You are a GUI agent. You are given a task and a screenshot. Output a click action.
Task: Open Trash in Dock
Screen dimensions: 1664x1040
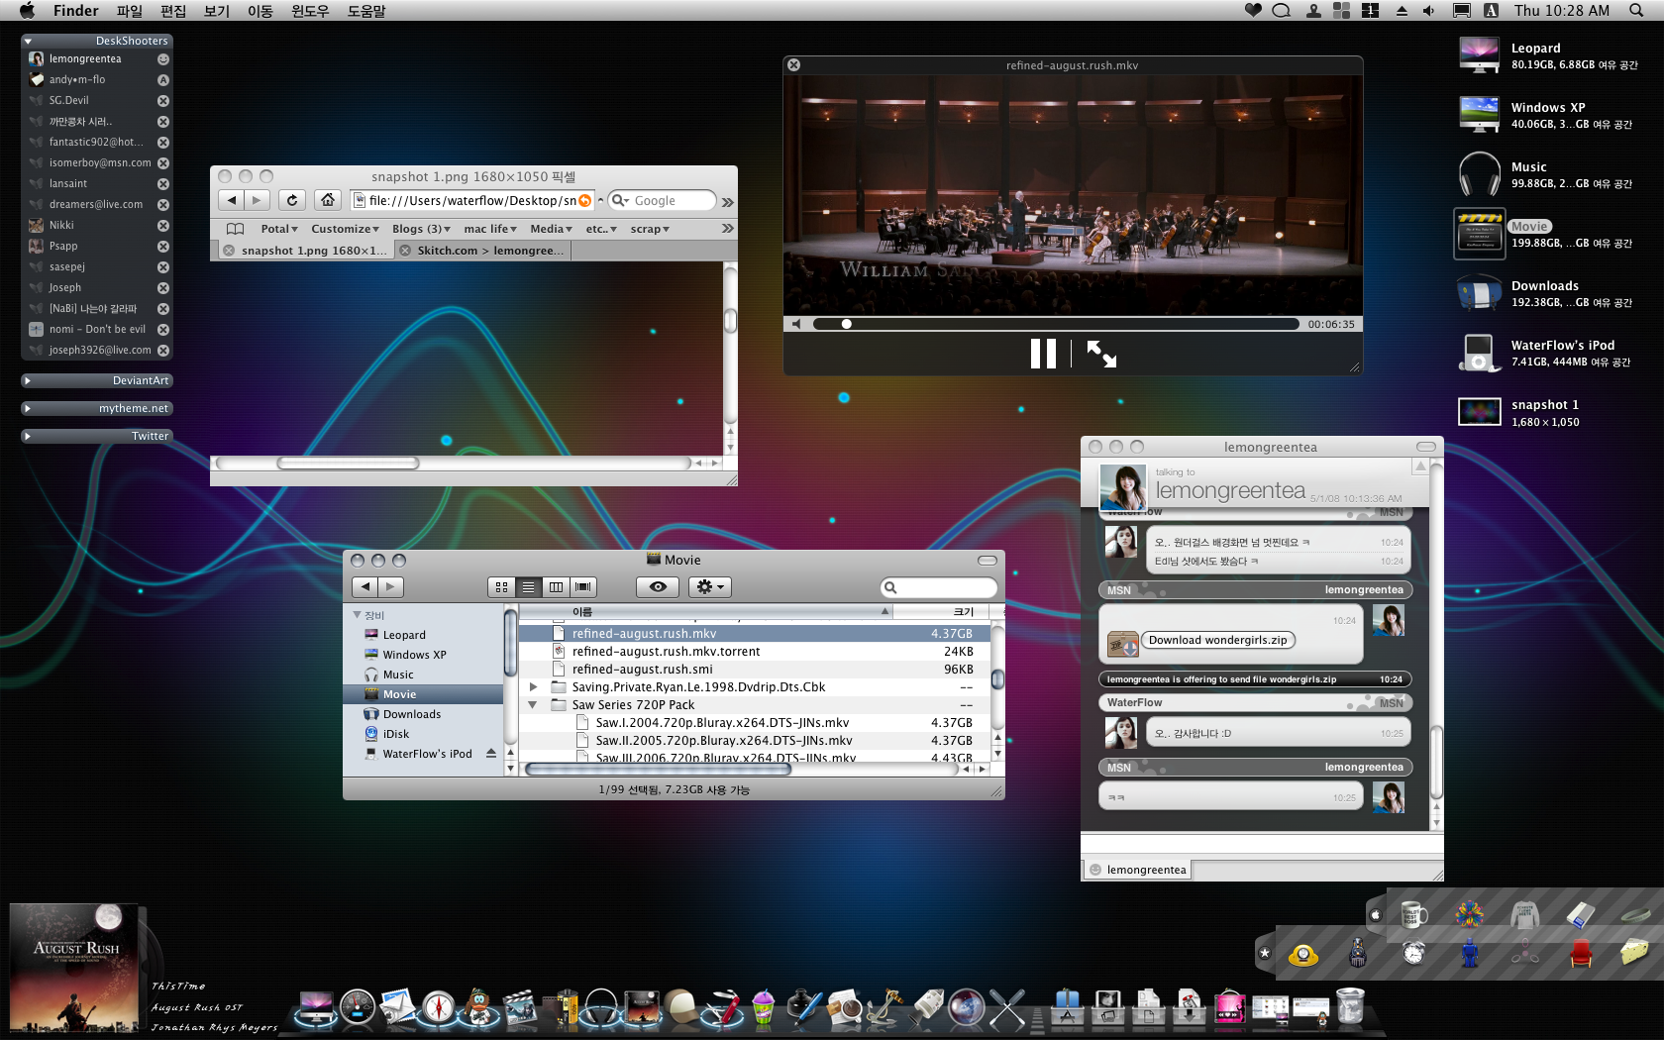click(x=1349, y=1005)
